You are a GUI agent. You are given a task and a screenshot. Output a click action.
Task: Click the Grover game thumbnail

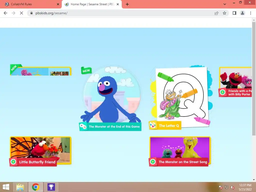pyautogui.click(x=112, y=94)
